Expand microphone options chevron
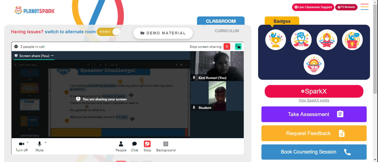The height and width of the screenshot is (162, 378). (46, 142)
